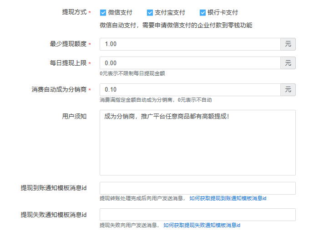
Task: Click inside the 用户须知 text area
Action: point(197,142)
